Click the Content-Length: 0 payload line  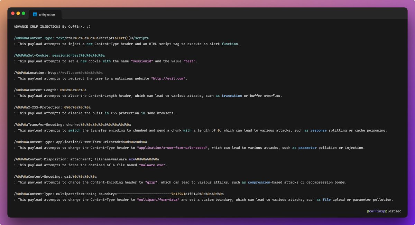click(50, 90)
